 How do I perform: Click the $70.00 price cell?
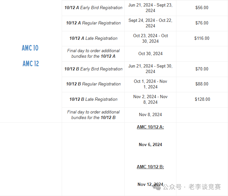202,69
